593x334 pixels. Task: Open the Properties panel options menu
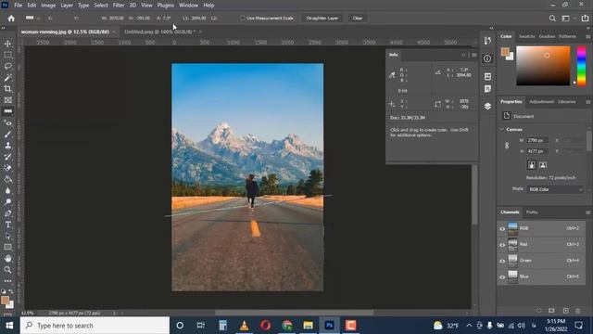[587, 102]
